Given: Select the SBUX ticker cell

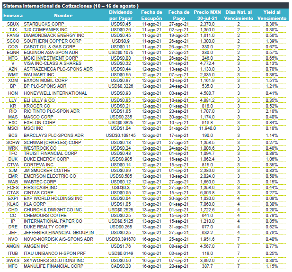Looking at the screenshot, I should [13, 24].
